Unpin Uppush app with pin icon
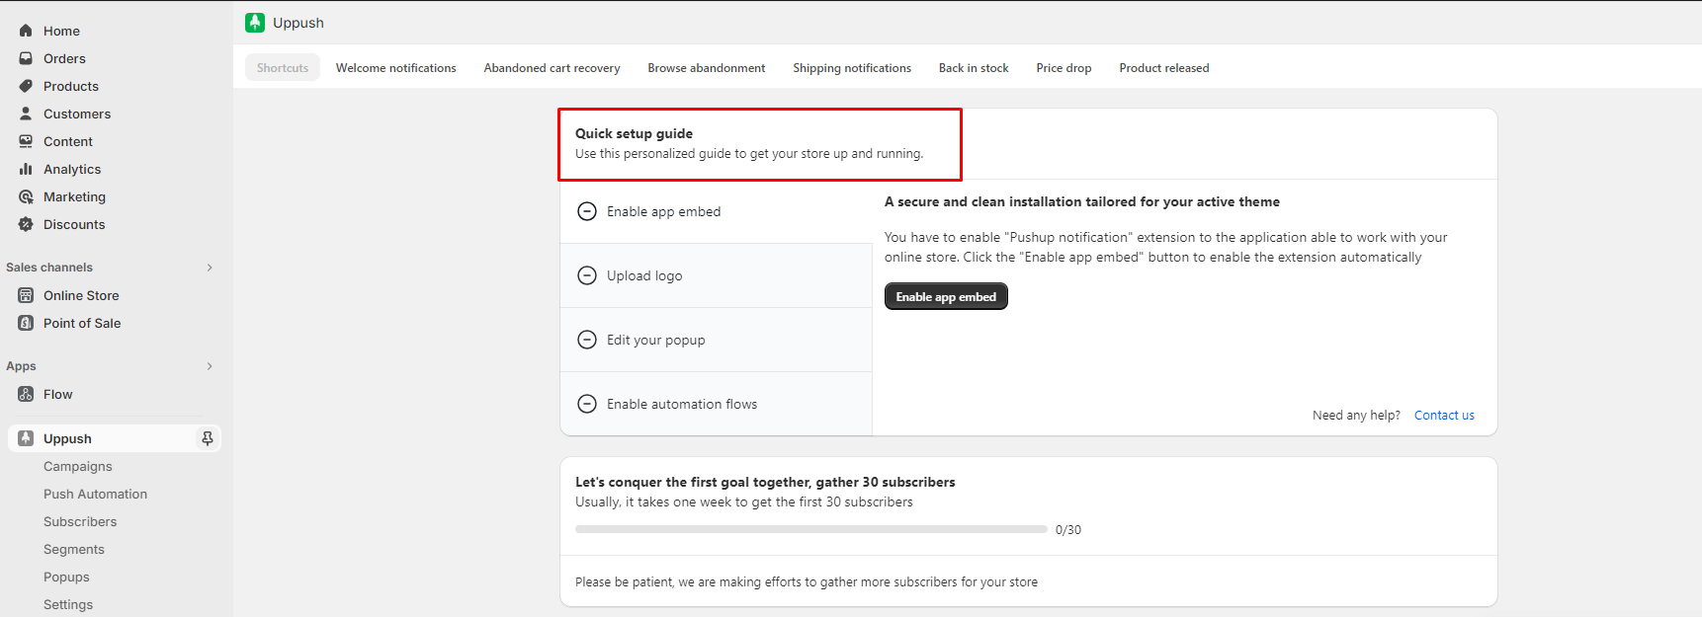This screenshot has width=1702, height=617. tap(208, 438)
